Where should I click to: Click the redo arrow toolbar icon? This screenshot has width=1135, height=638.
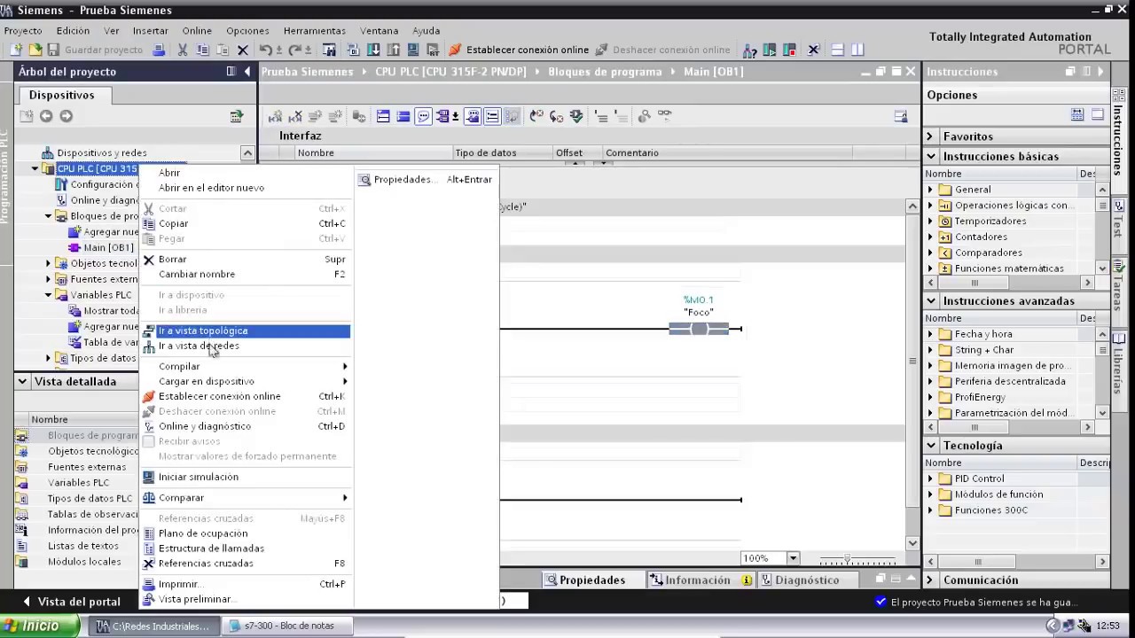tap(295, 51)
